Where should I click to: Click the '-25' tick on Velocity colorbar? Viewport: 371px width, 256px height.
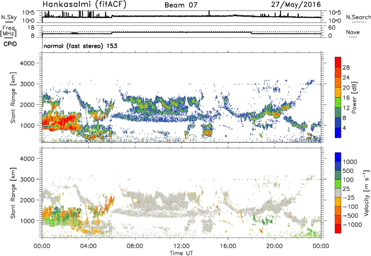point(349,197)
